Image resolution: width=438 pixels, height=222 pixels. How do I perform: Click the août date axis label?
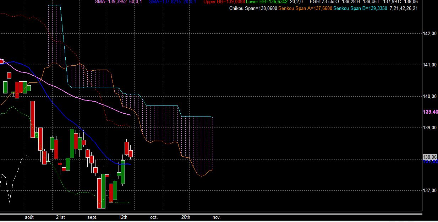tap(29, 217)
